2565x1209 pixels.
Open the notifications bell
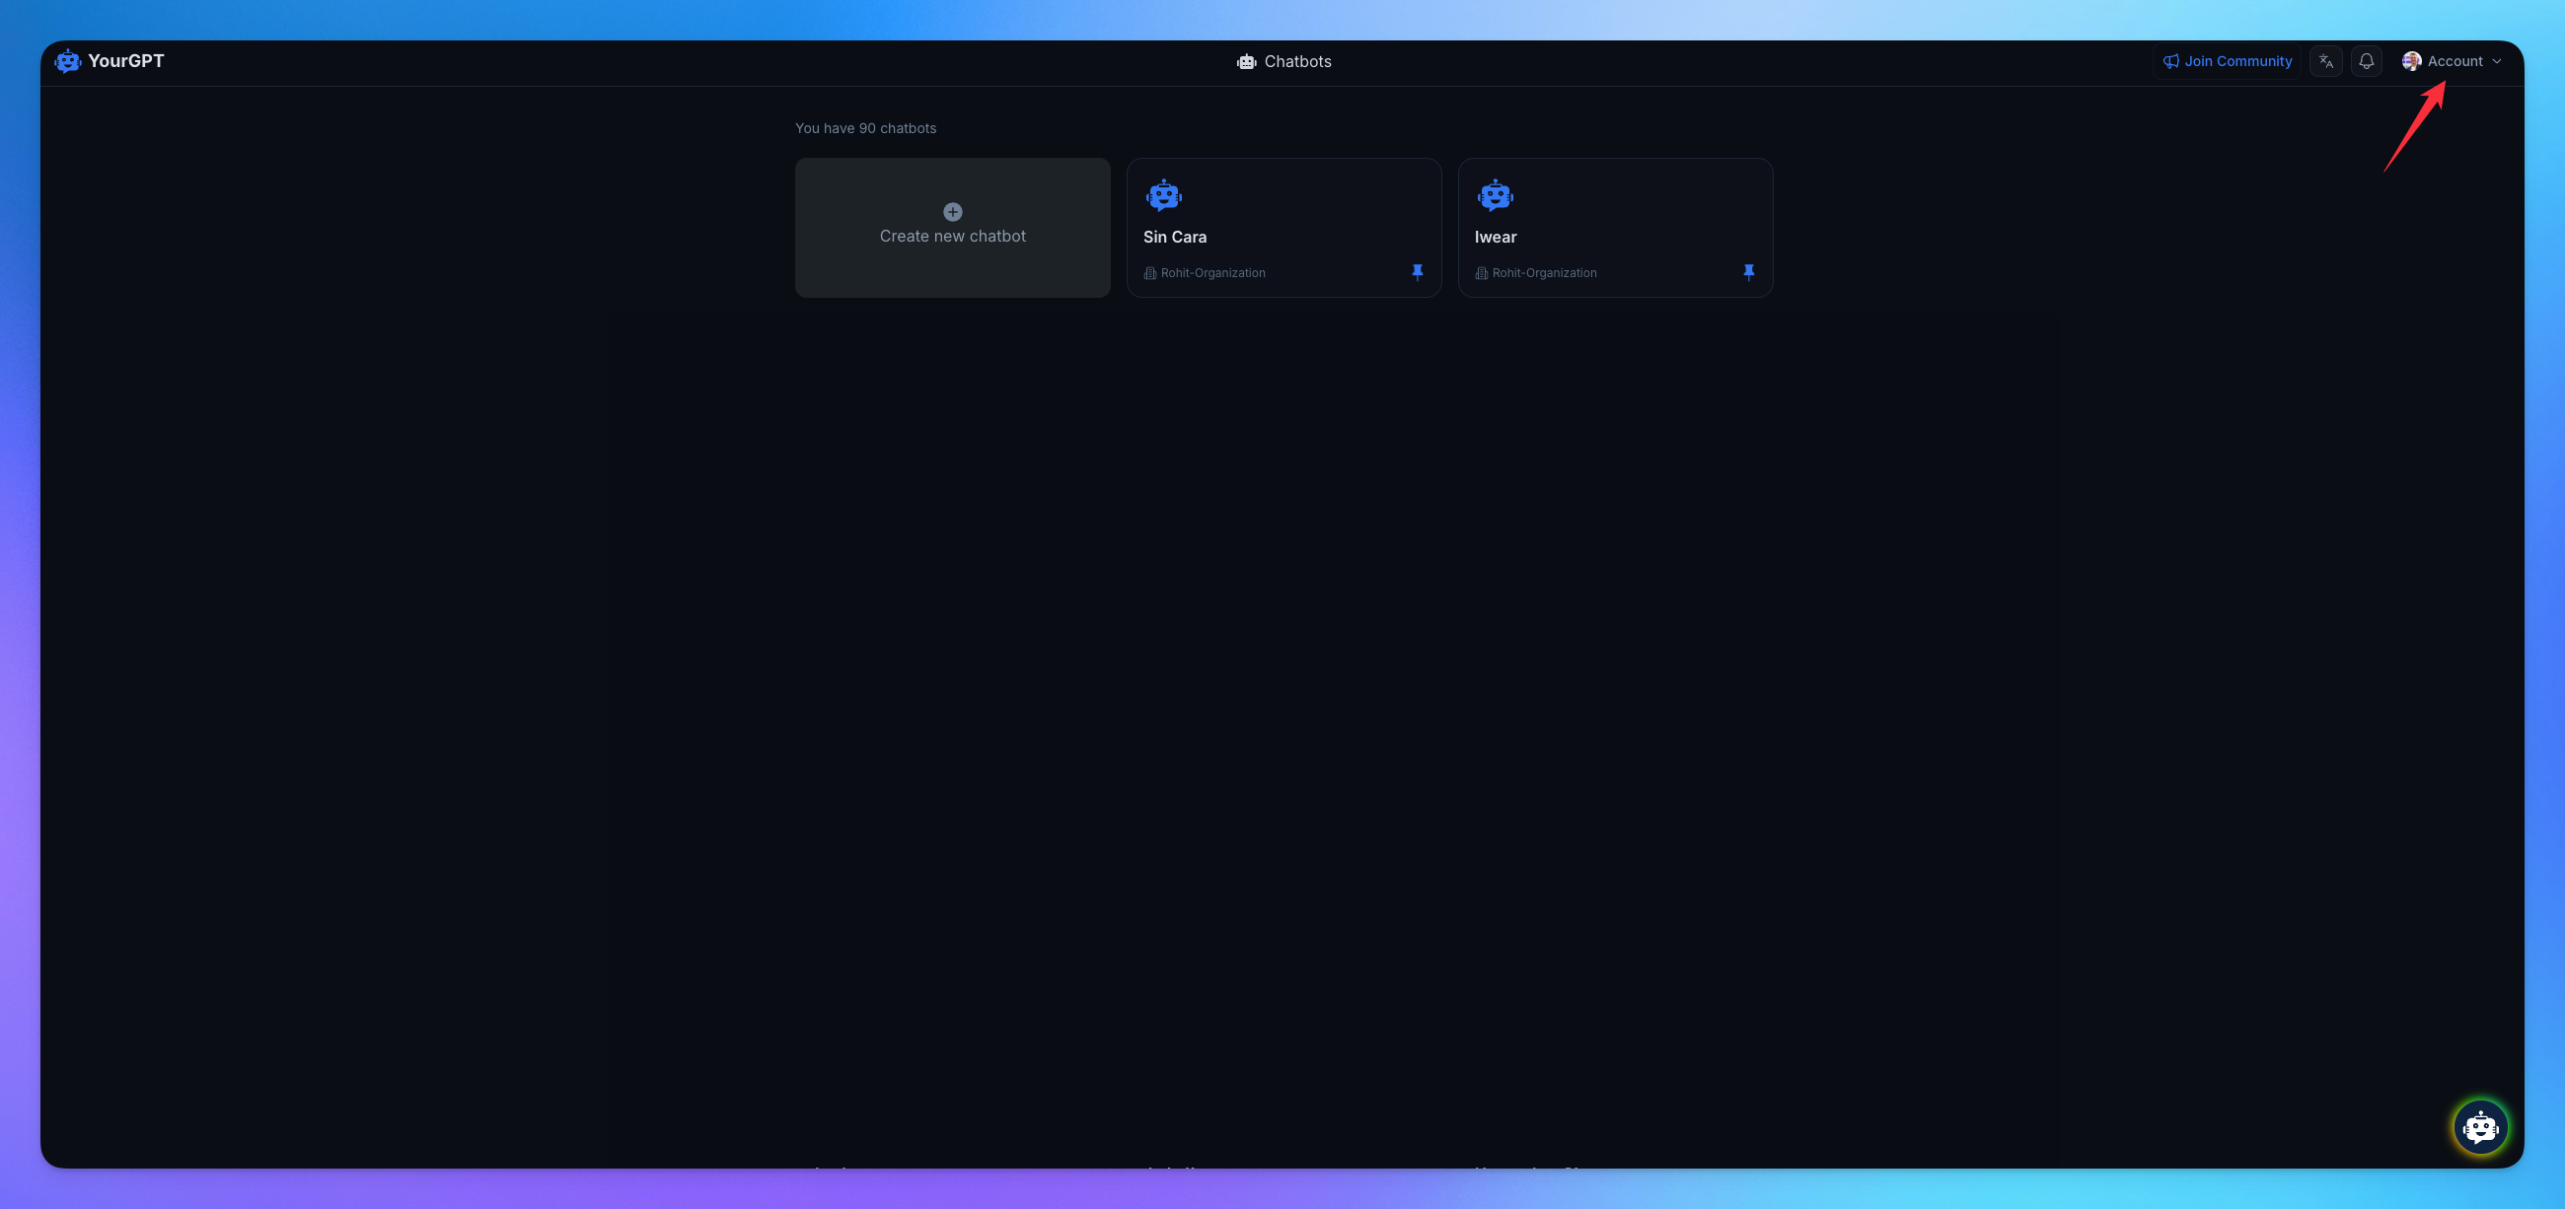2366,61
